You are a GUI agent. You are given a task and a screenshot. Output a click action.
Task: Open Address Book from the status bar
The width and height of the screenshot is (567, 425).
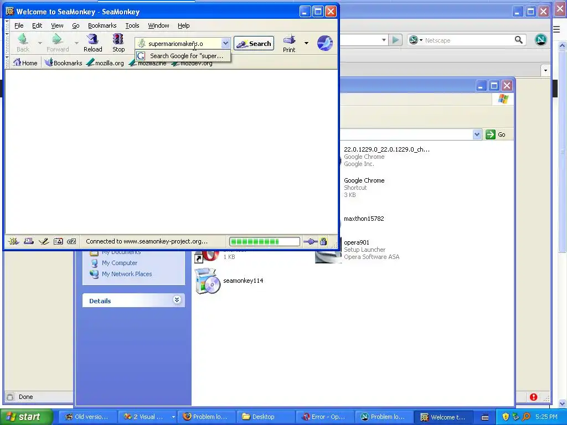(x=58, y=241)
